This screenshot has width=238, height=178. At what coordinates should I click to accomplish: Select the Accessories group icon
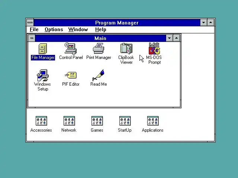pos(41,121)
